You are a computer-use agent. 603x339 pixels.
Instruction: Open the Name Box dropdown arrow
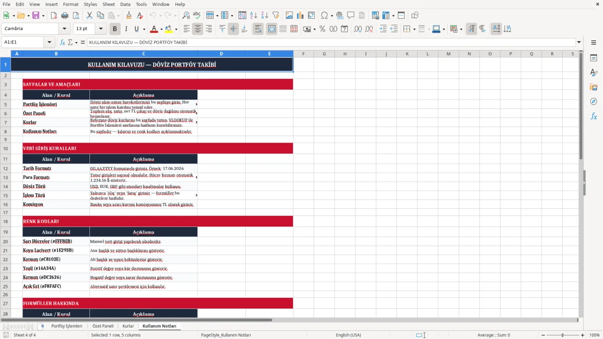click(x=49, y=42)
